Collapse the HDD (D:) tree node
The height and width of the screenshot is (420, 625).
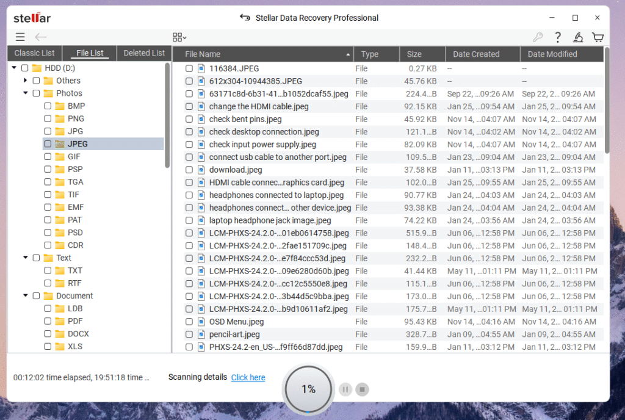[x=13, y=68]
